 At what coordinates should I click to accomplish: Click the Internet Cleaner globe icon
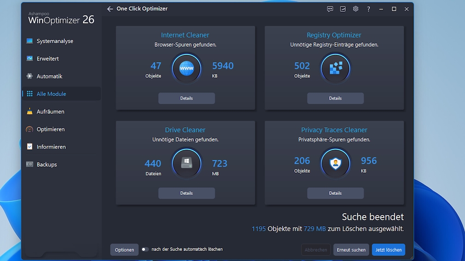(x=186, y=69)
